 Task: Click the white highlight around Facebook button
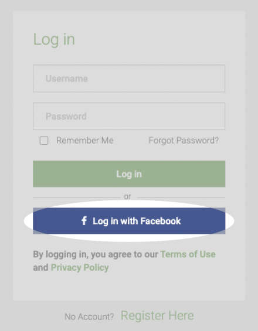point(129,238)
